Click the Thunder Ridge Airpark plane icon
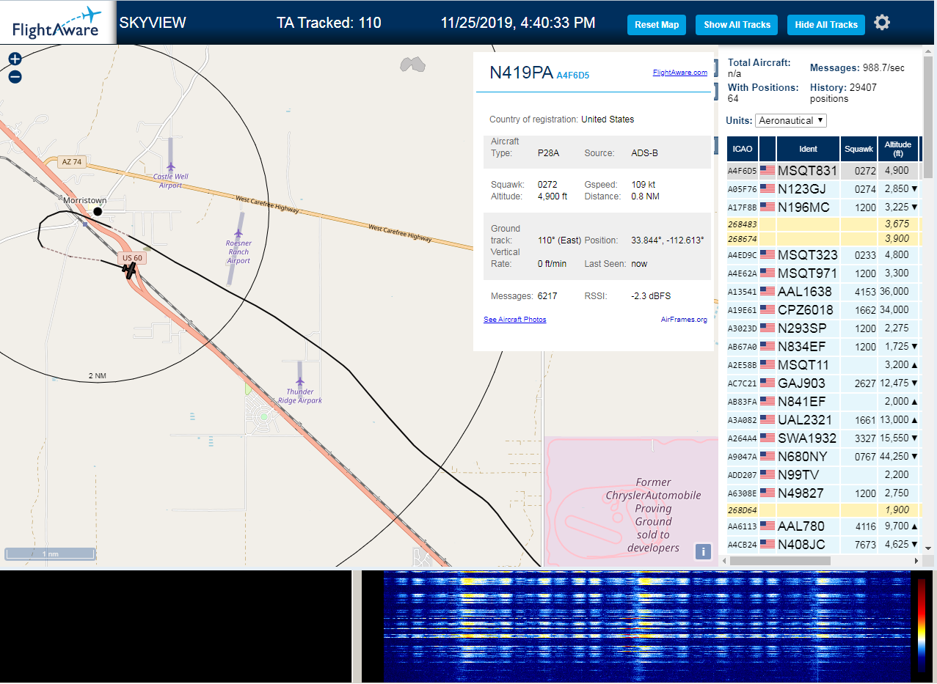The height and width of the screenshot is (684, 937). click(x=299, y=381)
